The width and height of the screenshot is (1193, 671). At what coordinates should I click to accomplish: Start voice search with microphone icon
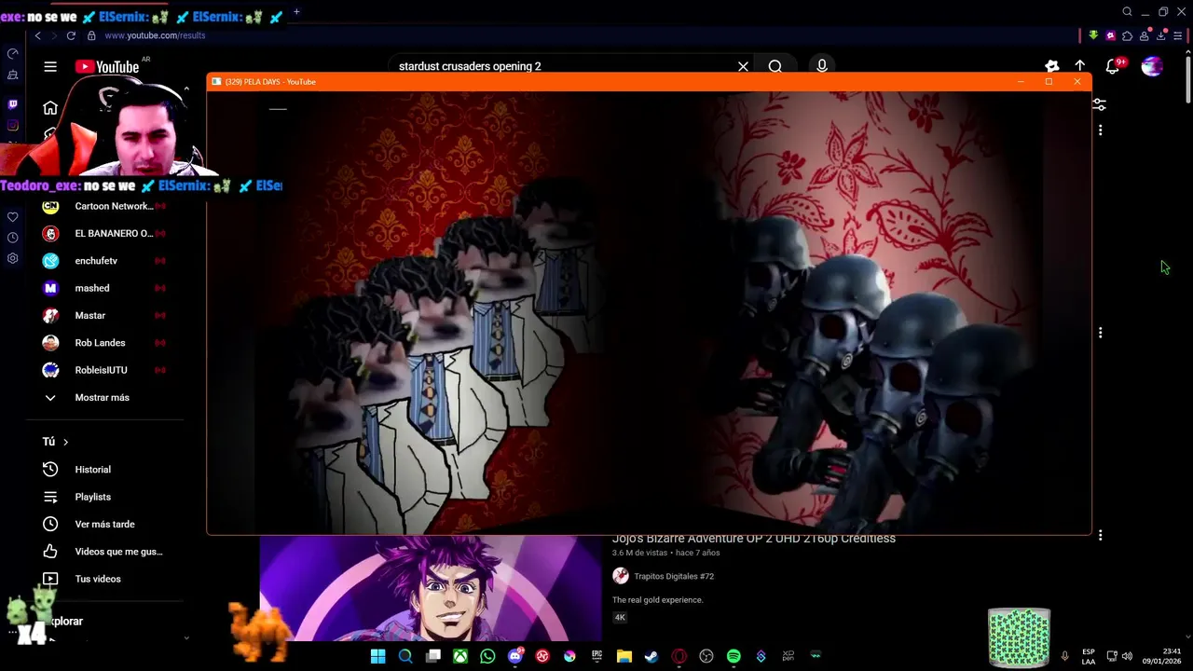[821, 66]
